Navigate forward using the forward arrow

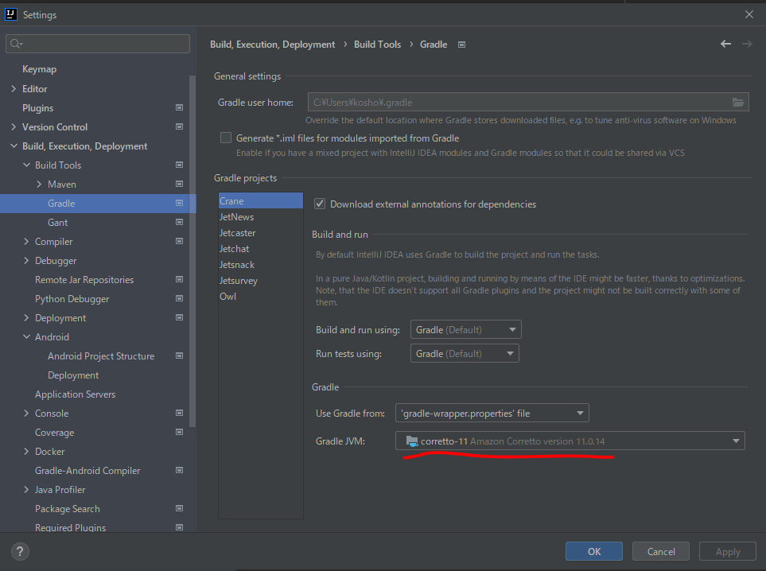(748, 44)
